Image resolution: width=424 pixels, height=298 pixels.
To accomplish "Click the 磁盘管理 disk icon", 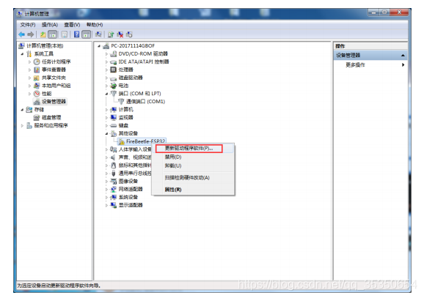I will coord(37,118).
